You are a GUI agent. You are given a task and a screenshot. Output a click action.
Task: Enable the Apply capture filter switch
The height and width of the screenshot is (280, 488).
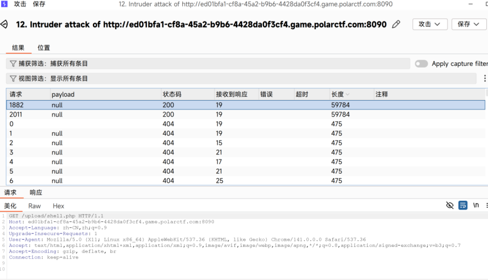coord(422,64)
